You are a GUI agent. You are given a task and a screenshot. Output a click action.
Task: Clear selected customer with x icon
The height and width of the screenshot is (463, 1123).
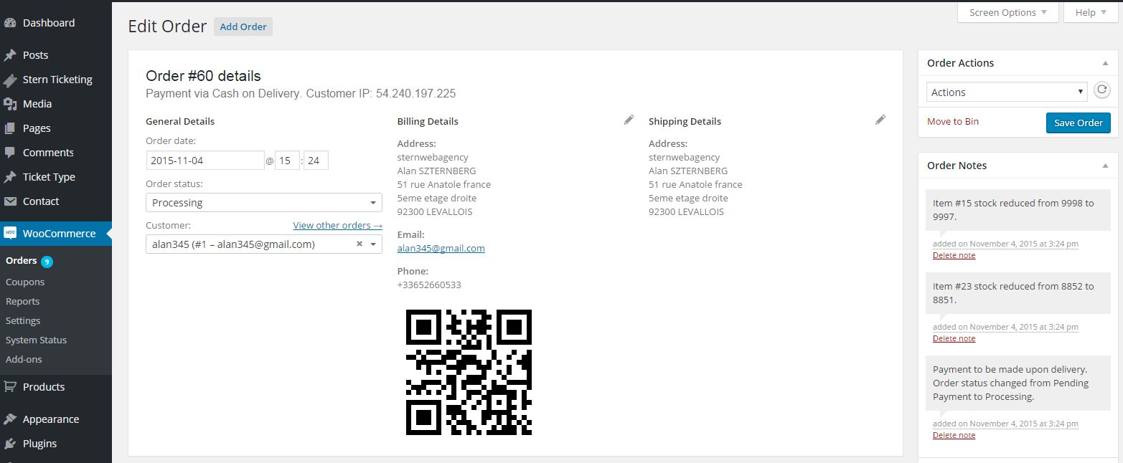(x=360, y=244)
